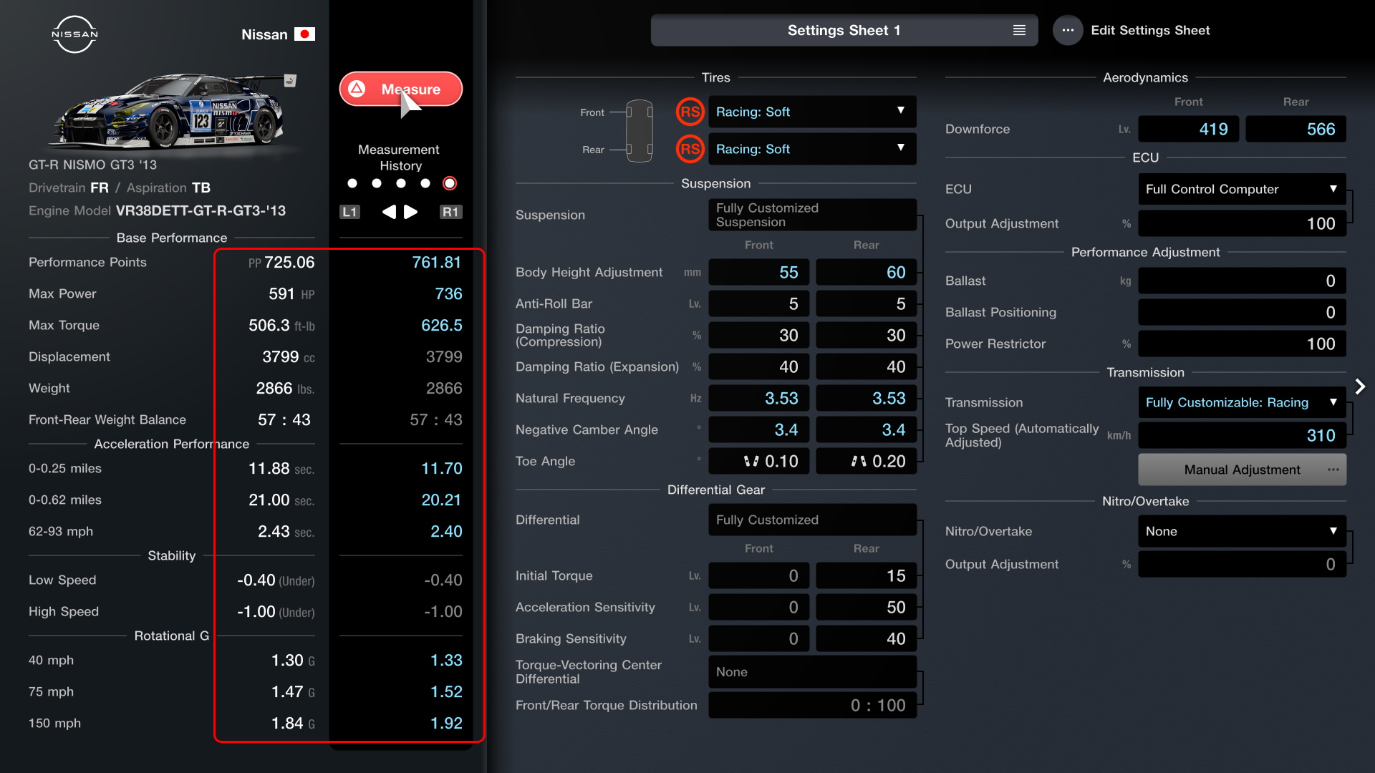
Task: Select the first measurement history dot
Action: (x=352, y=183)
